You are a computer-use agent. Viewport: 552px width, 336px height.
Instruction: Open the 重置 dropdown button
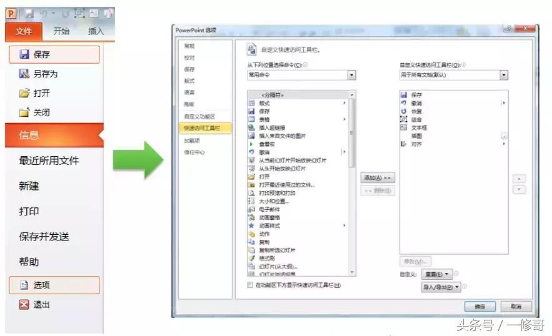pyautogui.click(x=437, y=274)
